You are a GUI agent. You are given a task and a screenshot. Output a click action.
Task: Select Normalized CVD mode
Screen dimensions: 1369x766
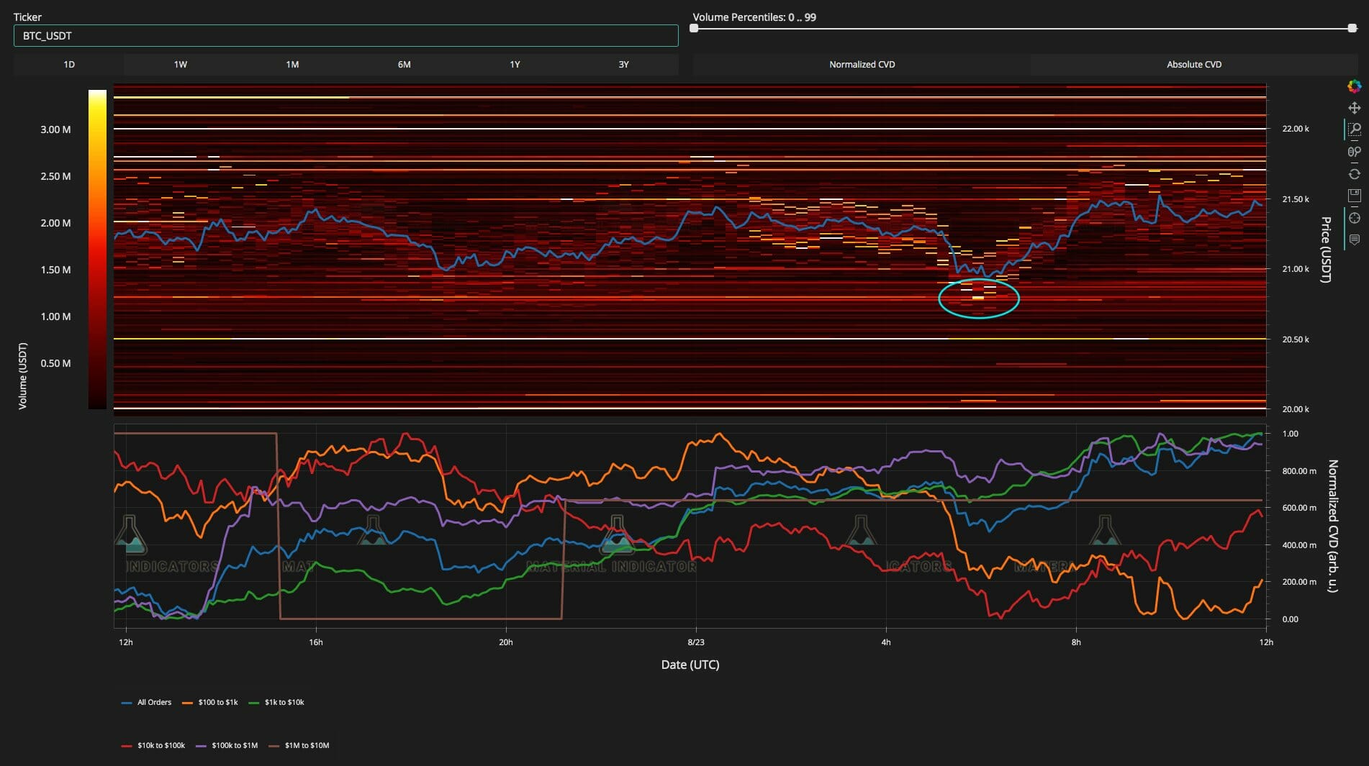click(x=862, y=65)
